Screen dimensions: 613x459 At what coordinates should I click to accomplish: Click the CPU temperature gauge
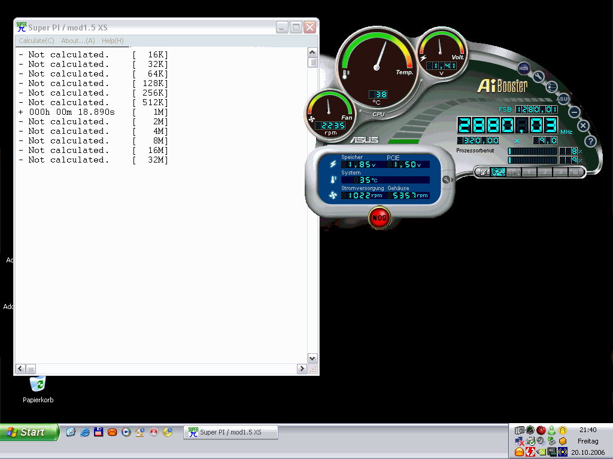[377, 68]
